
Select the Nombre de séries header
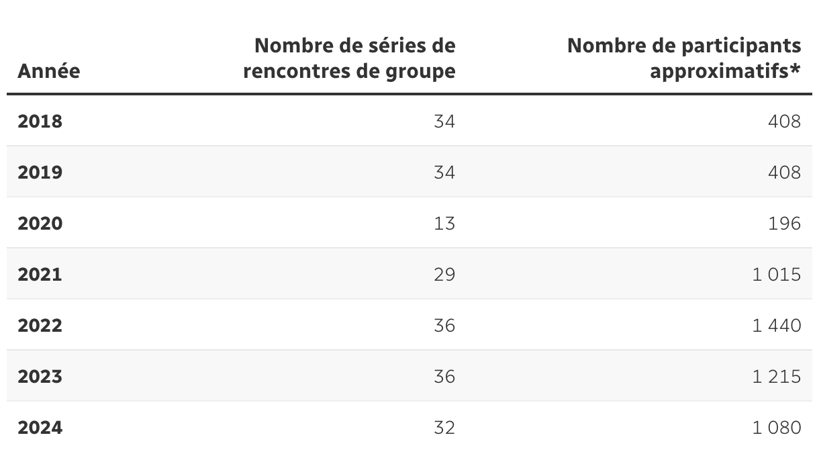(x=349, y=58)
